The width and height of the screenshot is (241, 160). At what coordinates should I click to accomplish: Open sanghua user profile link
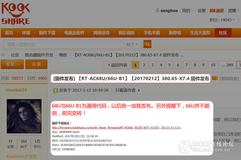point(169,10)
